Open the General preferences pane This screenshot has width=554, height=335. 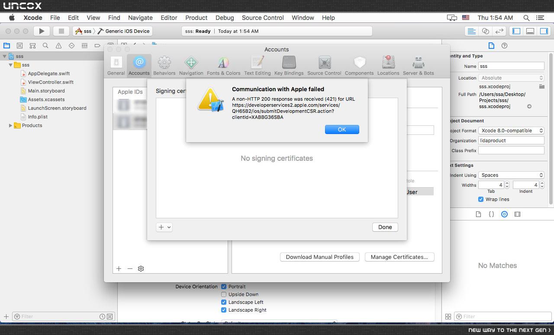(x=116, y=66)
